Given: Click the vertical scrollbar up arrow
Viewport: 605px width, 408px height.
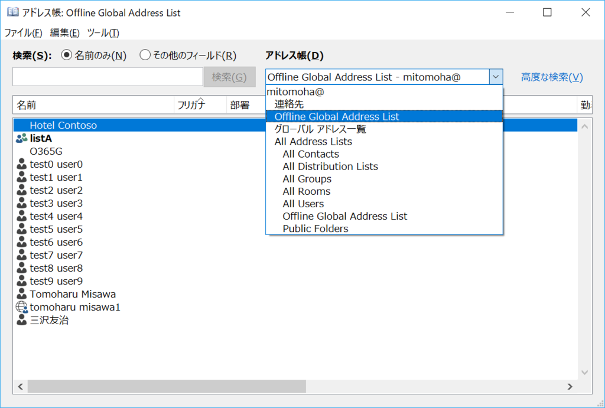Looking at the screenshot, I should click(x=584, y=126).
